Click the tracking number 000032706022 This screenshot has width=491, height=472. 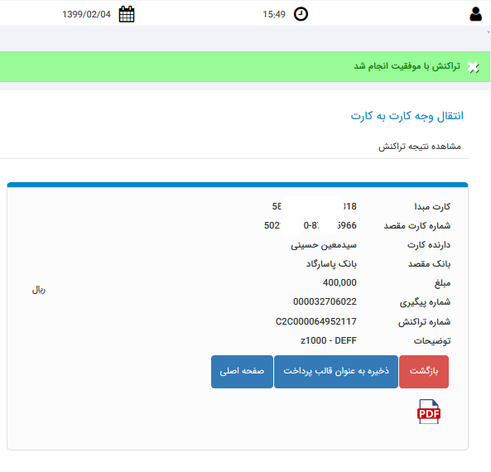[325, 301]
